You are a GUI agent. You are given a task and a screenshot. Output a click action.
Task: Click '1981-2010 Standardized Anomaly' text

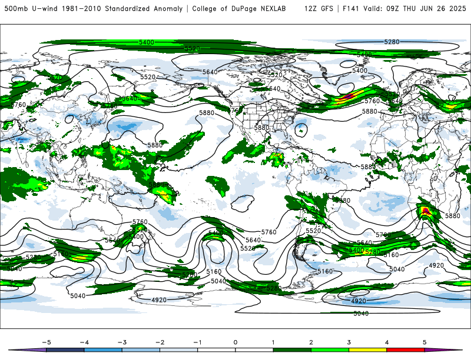[122, 8]
